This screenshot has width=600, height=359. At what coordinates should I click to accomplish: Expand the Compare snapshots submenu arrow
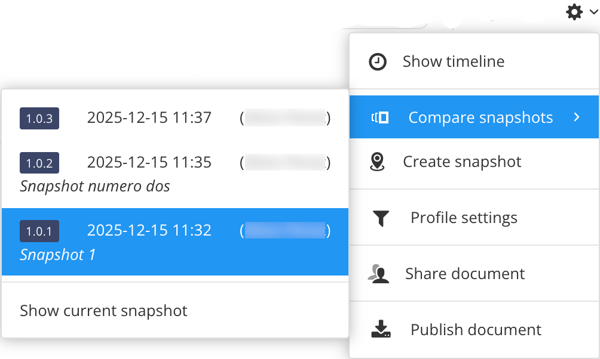[x=577, y=117]
